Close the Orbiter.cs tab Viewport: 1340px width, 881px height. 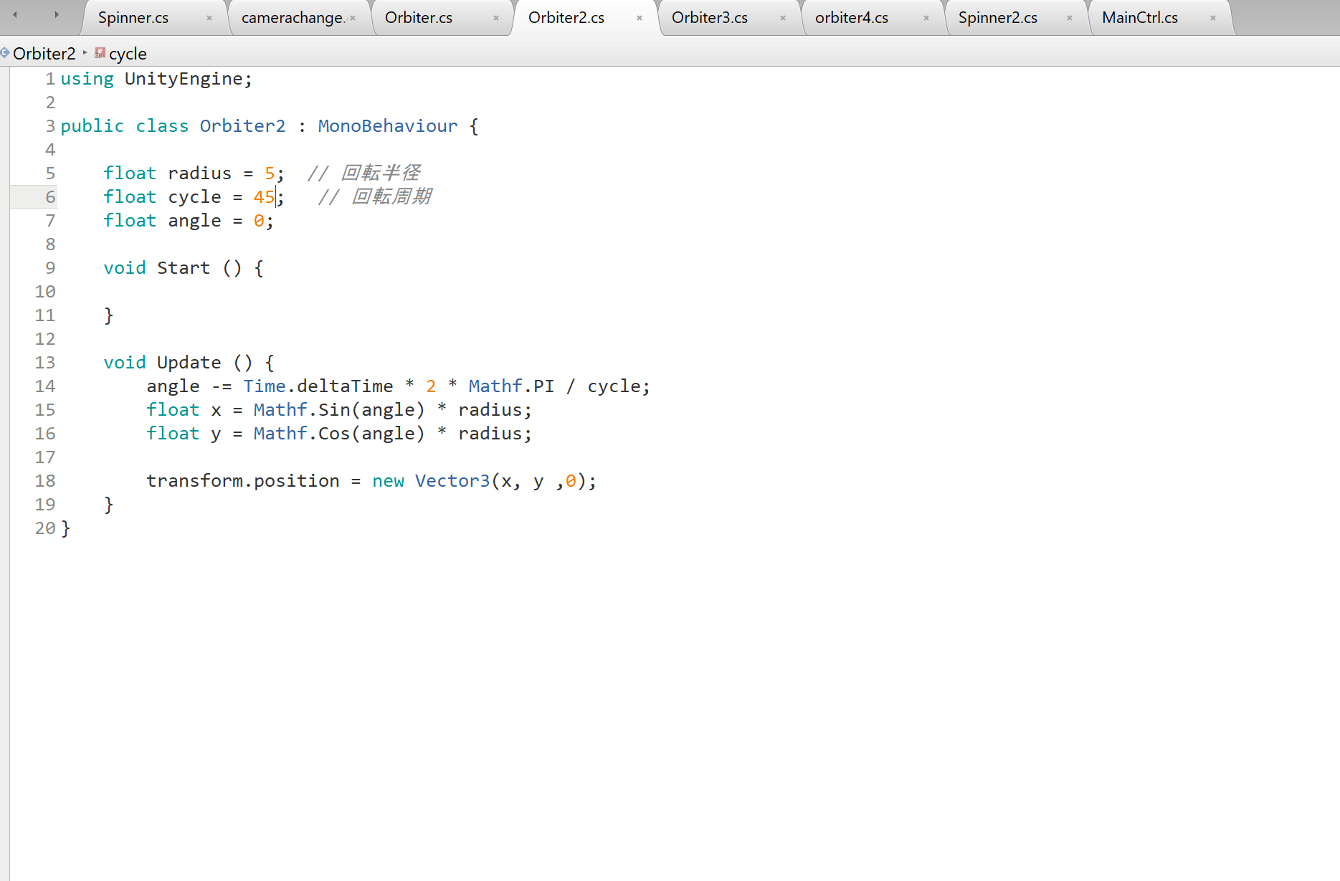(x=496, y=18)
